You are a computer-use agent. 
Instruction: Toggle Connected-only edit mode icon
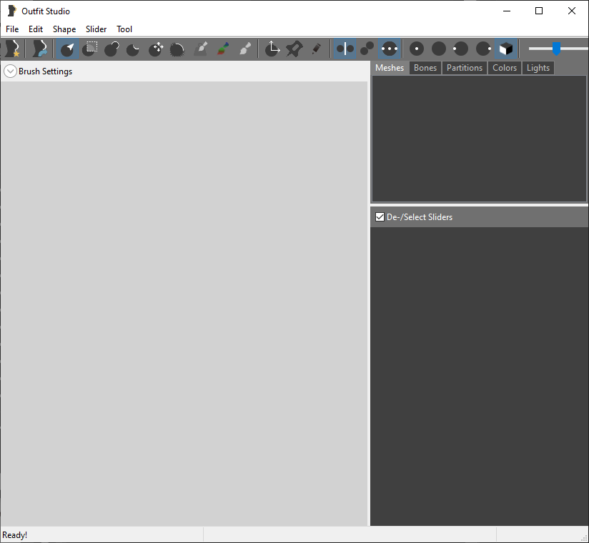click(367, 49)
